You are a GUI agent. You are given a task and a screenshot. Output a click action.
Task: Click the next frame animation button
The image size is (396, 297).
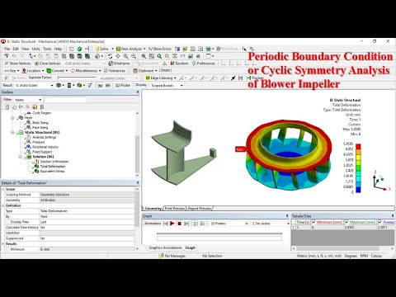click(x=186, y=224)
